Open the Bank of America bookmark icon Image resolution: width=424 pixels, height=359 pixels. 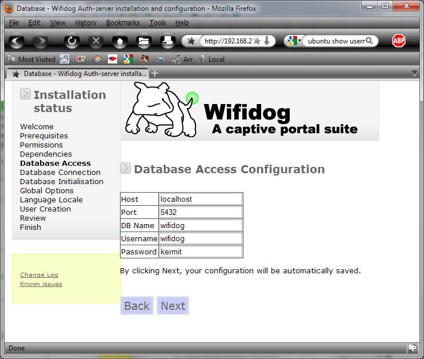(113, 59)
